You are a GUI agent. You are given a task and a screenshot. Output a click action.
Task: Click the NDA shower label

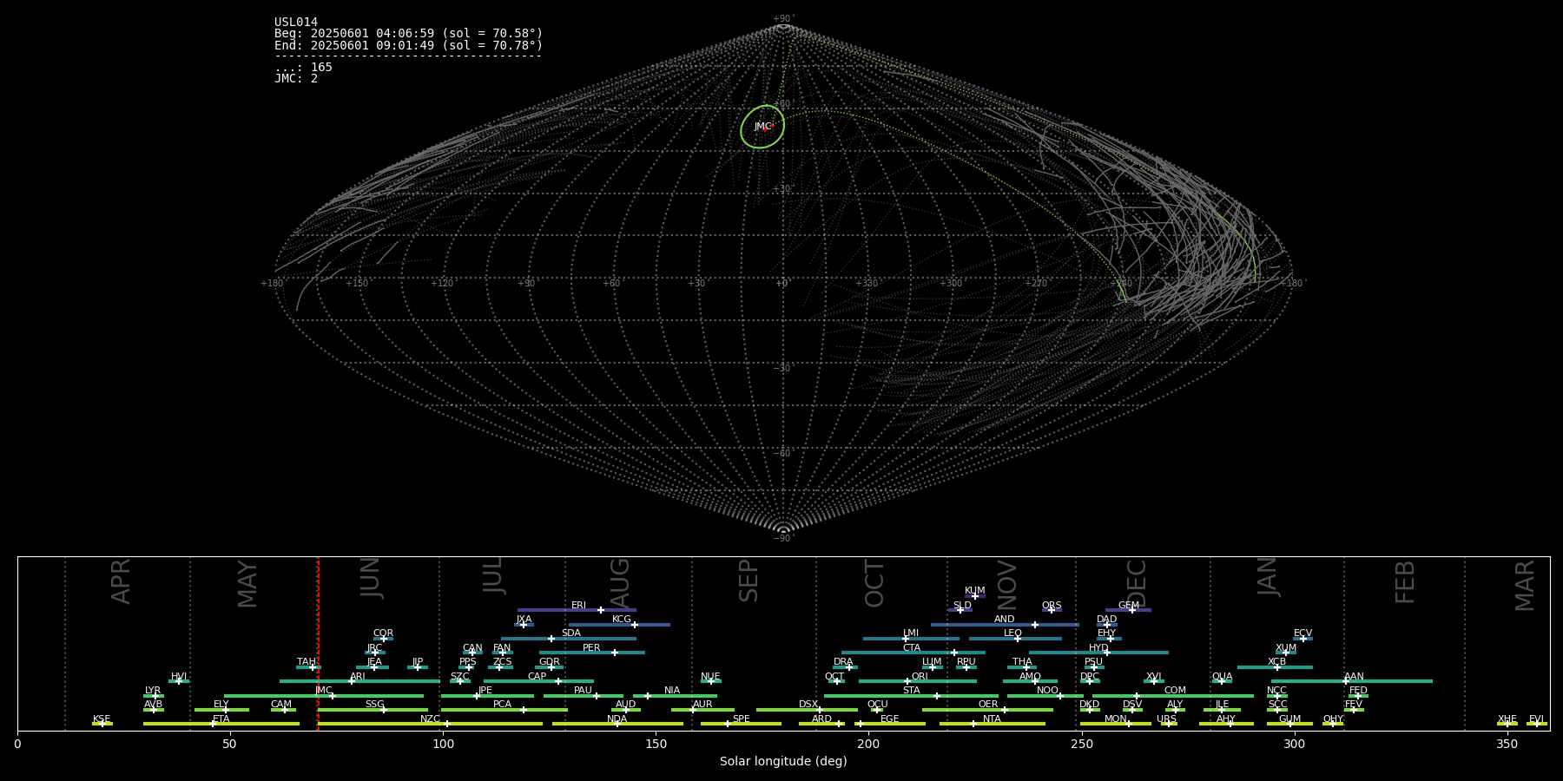click(x=617, y=719)
